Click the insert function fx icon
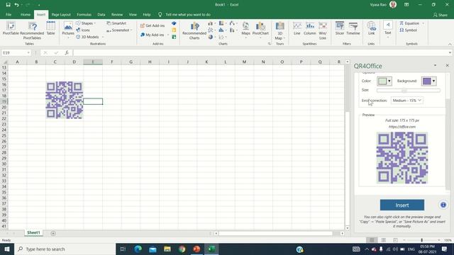454x255 pixels. [67, 52]
